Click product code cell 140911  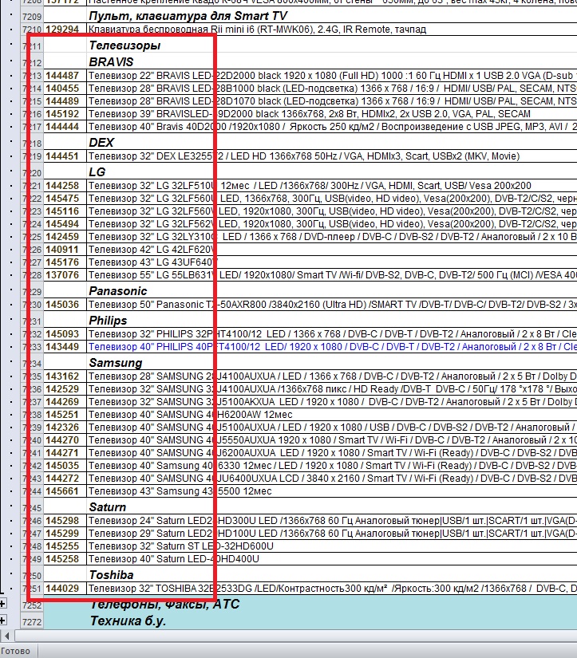[x=65, y=250]
